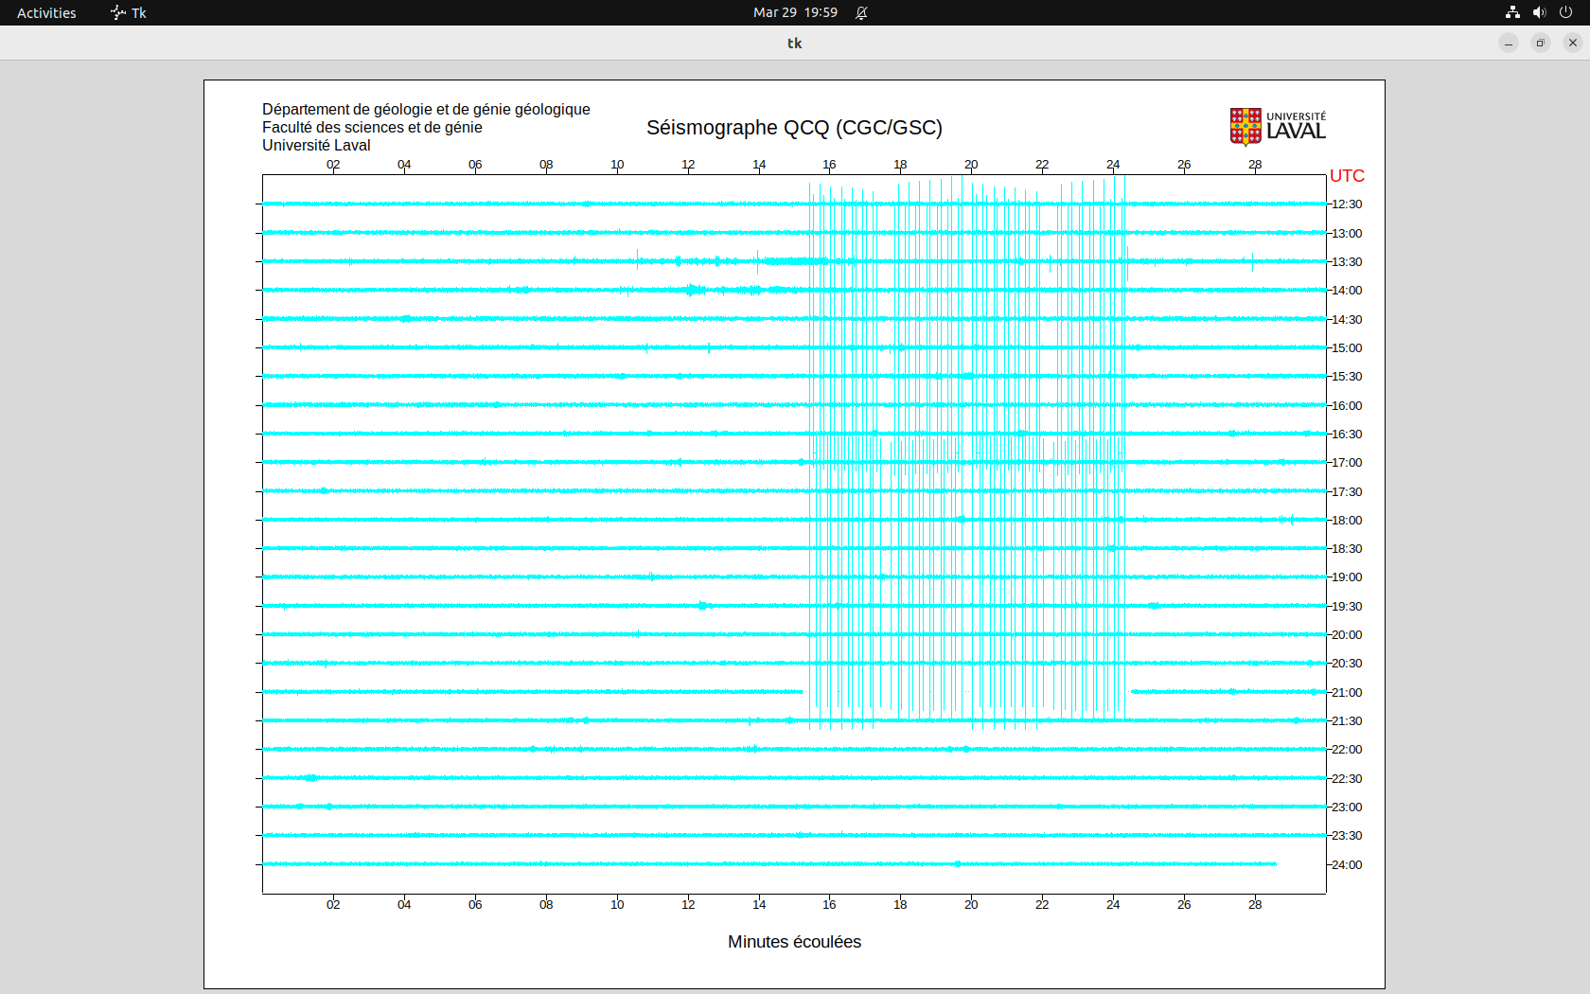Click the Département de géologie header text
Screen dimensions: 1590x994
[426, 110]
